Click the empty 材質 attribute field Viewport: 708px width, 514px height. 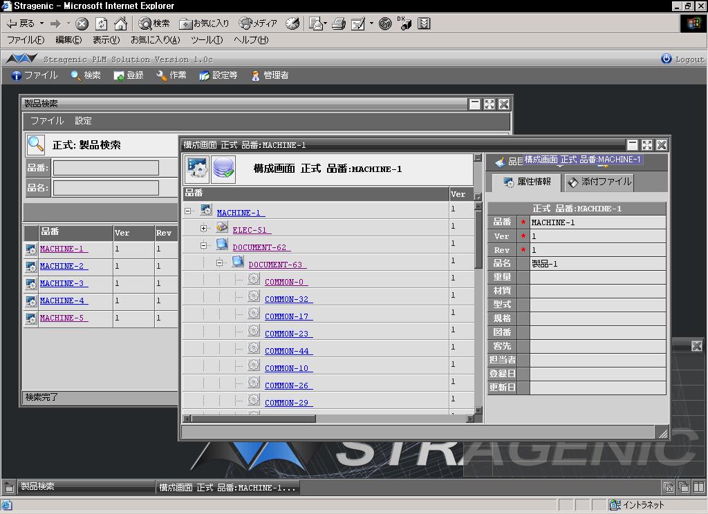point(598,291)
